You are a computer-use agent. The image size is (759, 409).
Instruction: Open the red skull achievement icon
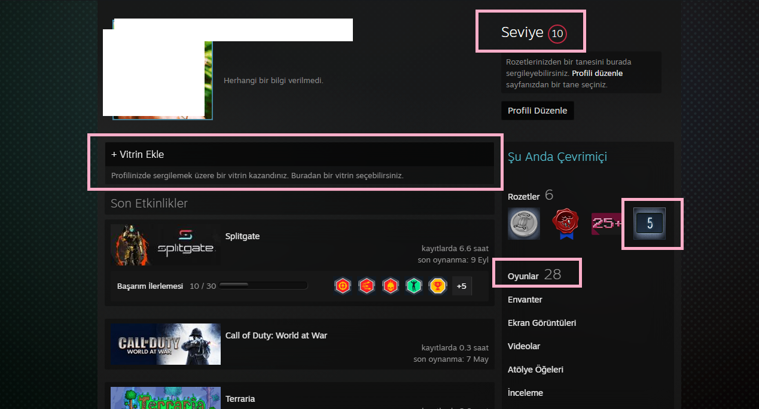(391, 286)
